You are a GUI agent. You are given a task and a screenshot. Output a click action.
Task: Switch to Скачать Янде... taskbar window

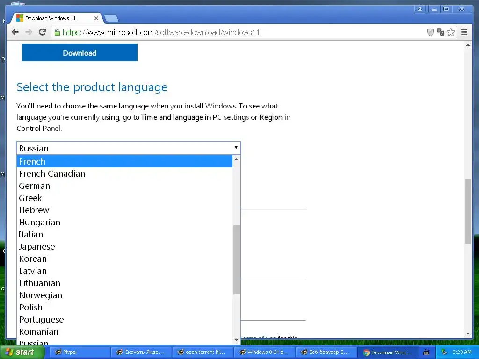(141, 352)
